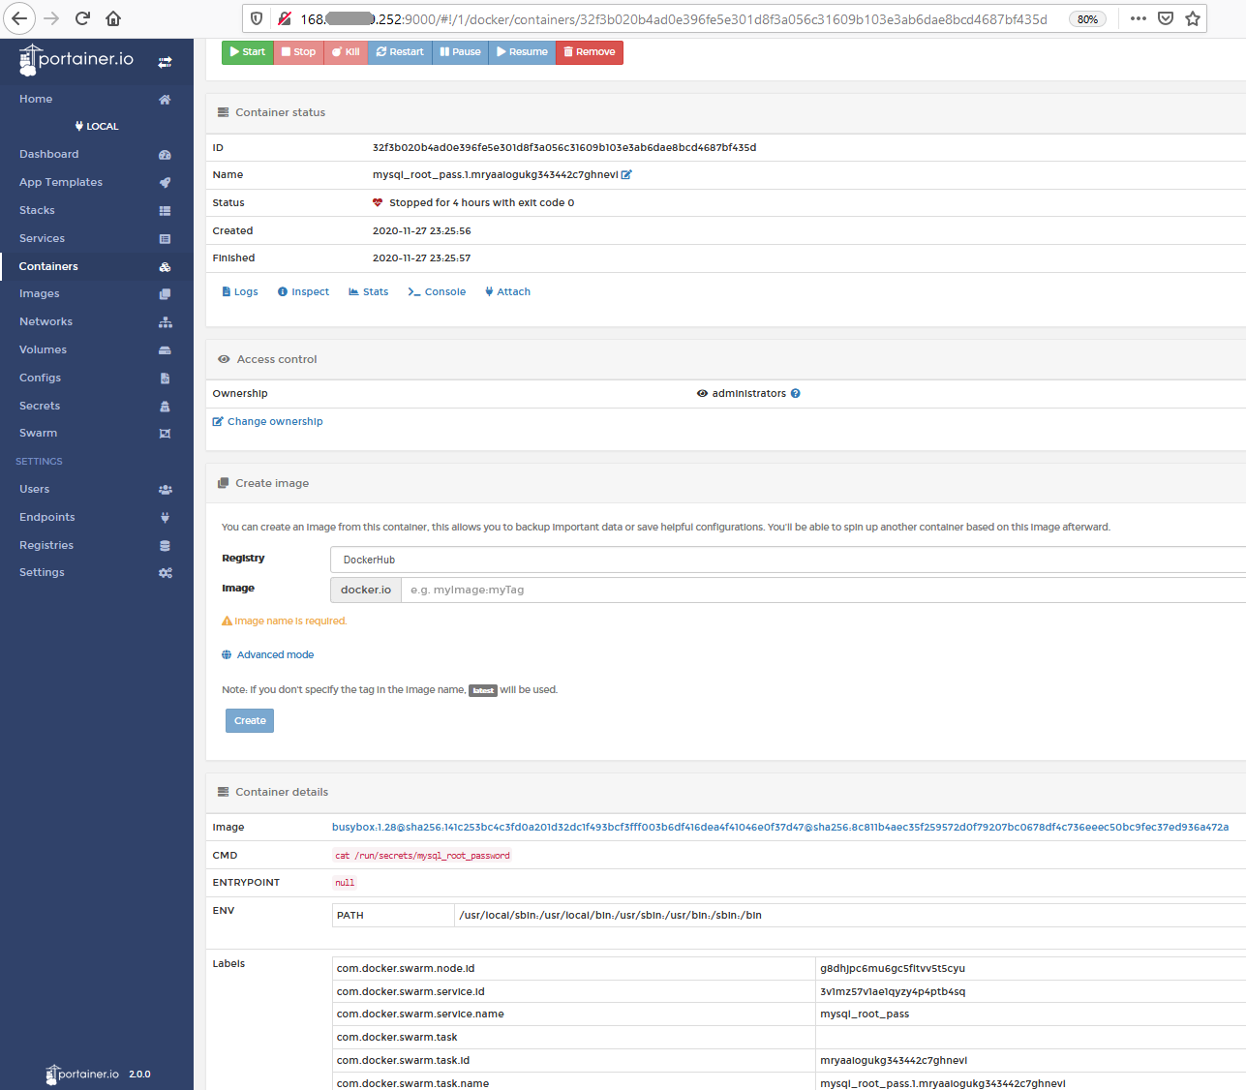Click the com.docker.swarm.node.id label
The image size is (1246, 1090).
[x=406, y=968]
